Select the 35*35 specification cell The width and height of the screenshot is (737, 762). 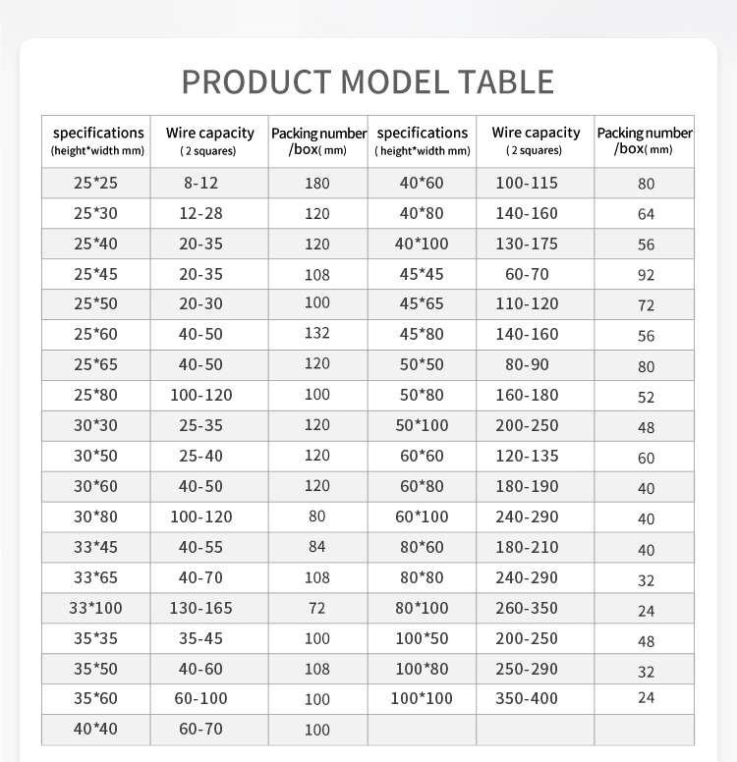point(95,638)
